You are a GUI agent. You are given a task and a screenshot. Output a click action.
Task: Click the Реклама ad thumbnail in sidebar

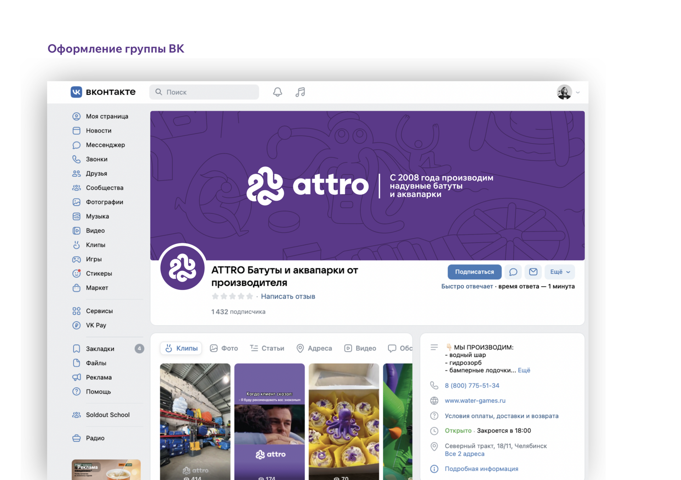106,469
